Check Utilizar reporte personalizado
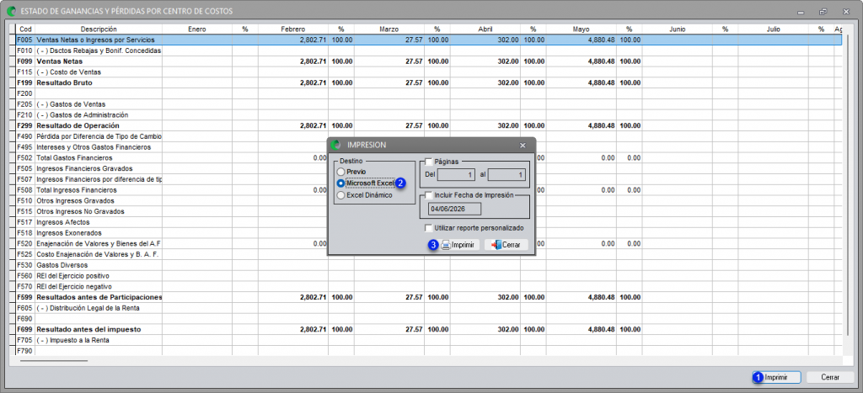This screenshot has height=393, width=863. 429,227
